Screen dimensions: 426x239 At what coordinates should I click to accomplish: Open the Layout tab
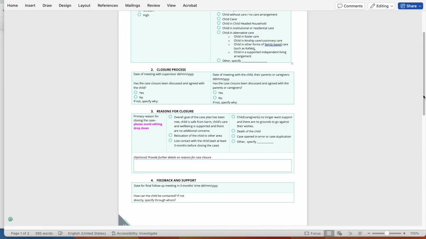tap(84, 5)
